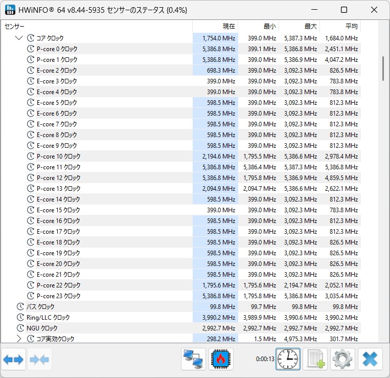This screenshot has width=390, height=378.
Task: Click current value 698.3 MHz of E-core 2
Action: tap(221, 71)
